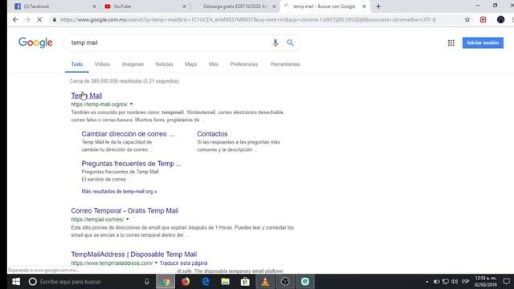514x289 pixels.
Task: Open VLC media player from the taskbar
Action: [265, 282]
